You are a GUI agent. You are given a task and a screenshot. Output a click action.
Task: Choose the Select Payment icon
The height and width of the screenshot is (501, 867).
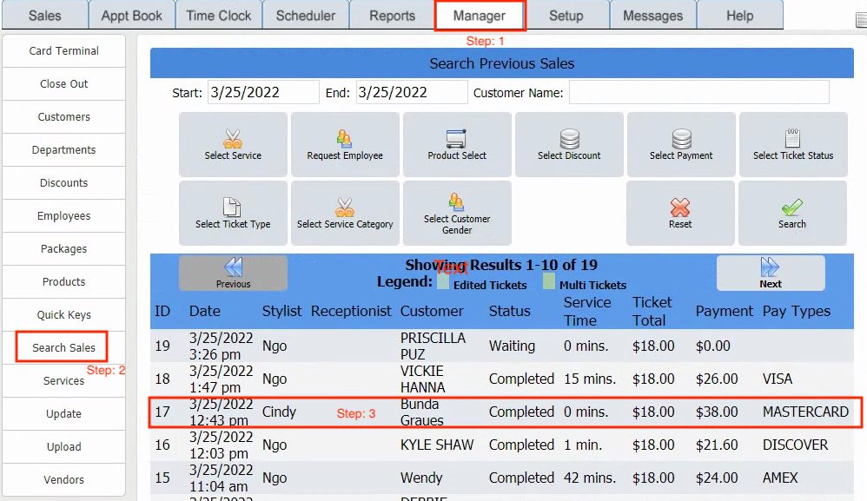pos(681,139)
